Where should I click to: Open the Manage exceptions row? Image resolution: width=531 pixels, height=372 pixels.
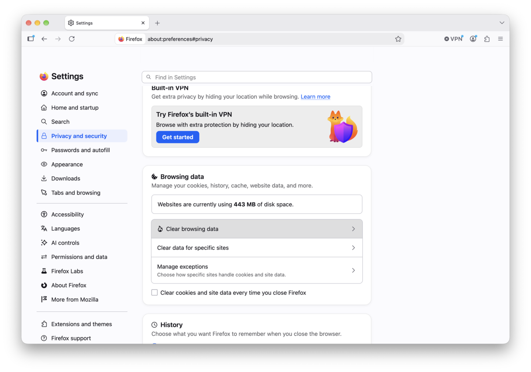click(257, 270)
